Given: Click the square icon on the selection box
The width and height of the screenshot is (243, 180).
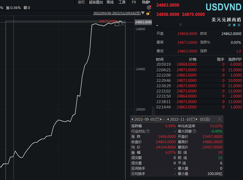Looking at the screenshot, I should (x=117, y=24).
